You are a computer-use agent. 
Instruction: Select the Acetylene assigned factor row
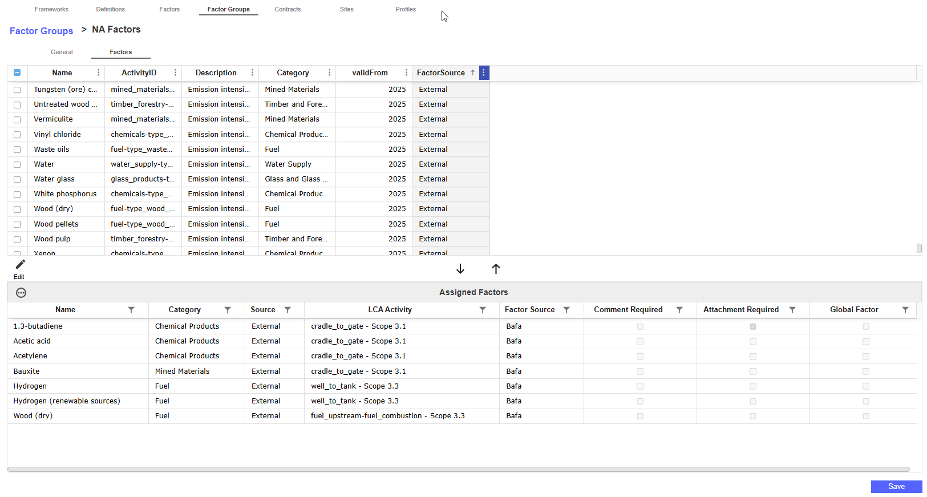coord(462,356)
